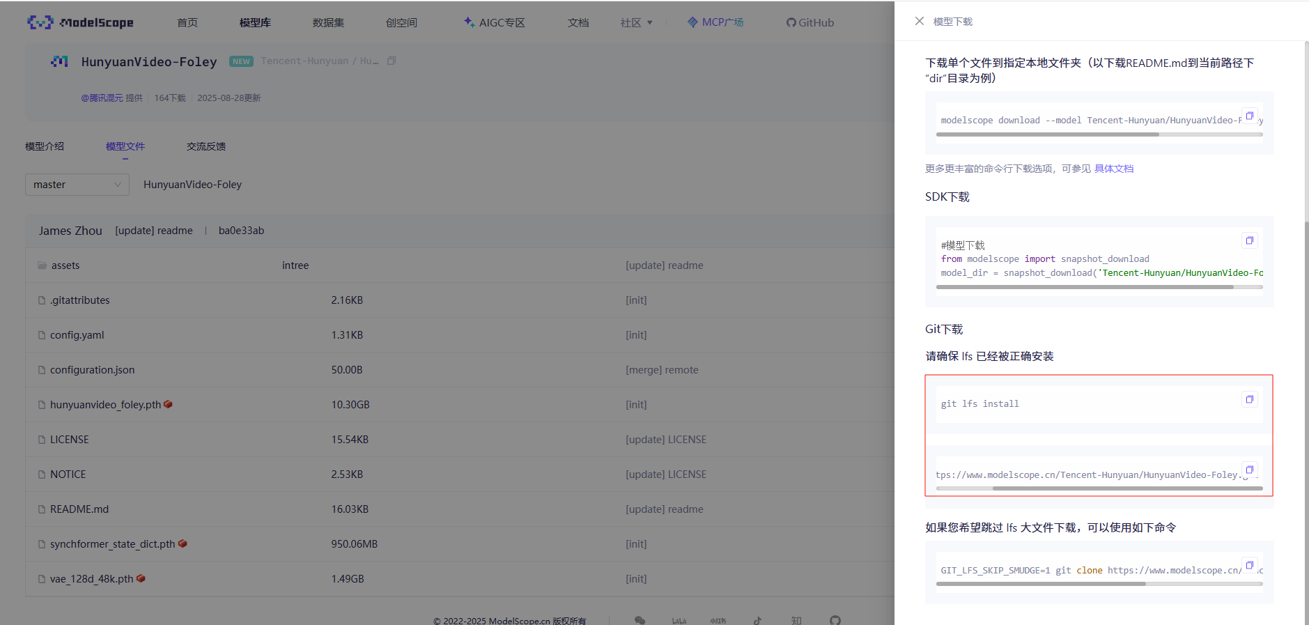Click the HunyuanVideo-Foley breadcrumb path
Screen dimensions: 1309x625
coord(192,185)
